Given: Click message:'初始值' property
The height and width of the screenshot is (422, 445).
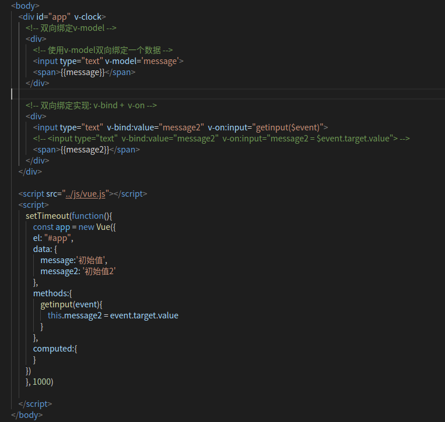Looking at the screenshot, I should click(74, 260).
